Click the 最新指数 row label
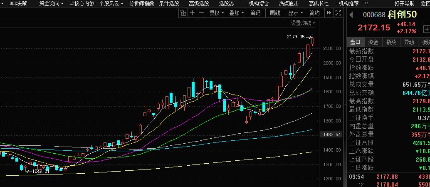This screenshot has width=430, height=187. pyautogui.click(x=361, y=51)
